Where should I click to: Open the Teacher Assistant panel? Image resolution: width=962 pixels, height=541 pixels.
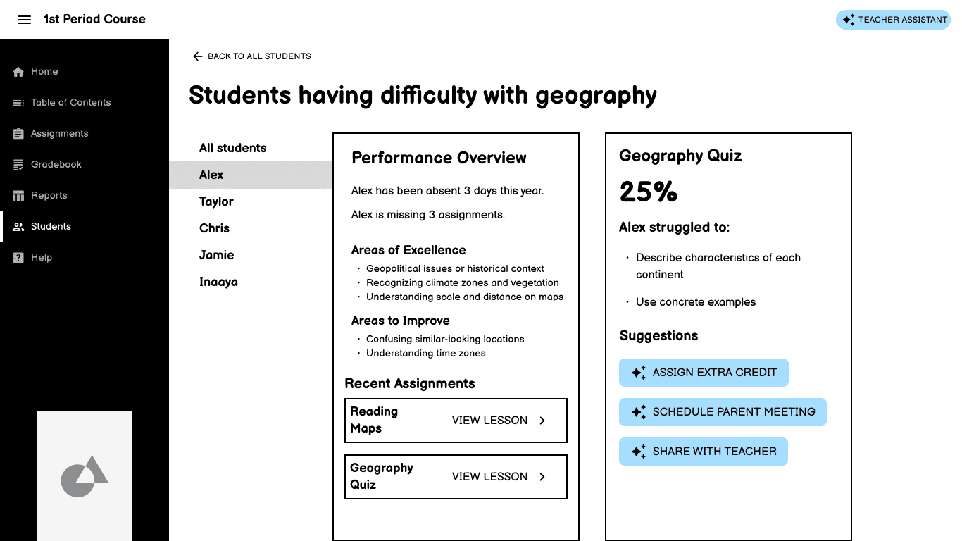pyautogui.click(x=893, y=20)
